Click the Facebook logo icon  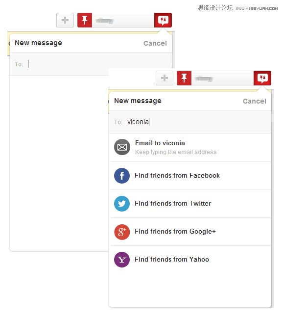tap(122, 176)
